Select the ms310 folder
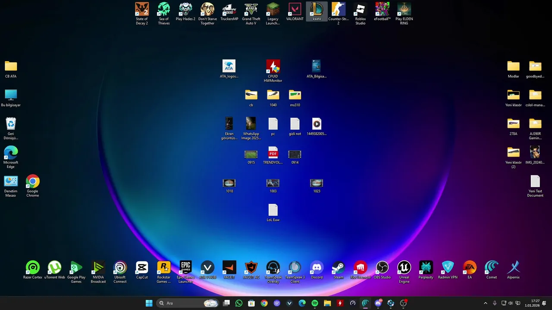552x310 pixels. point(295,98)
